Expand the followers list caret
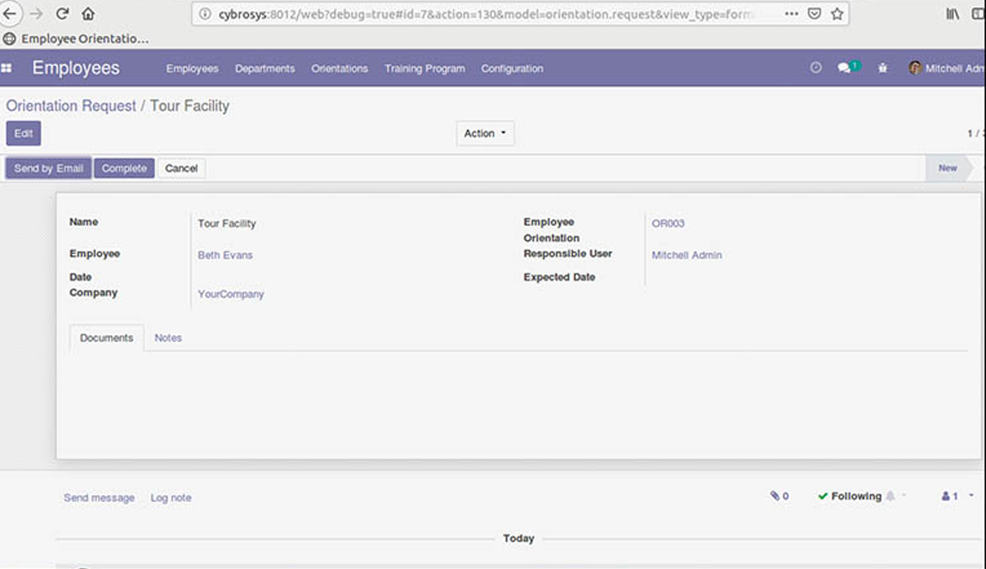The width and height of the screenshot is (986, 569). pos(971,496)
